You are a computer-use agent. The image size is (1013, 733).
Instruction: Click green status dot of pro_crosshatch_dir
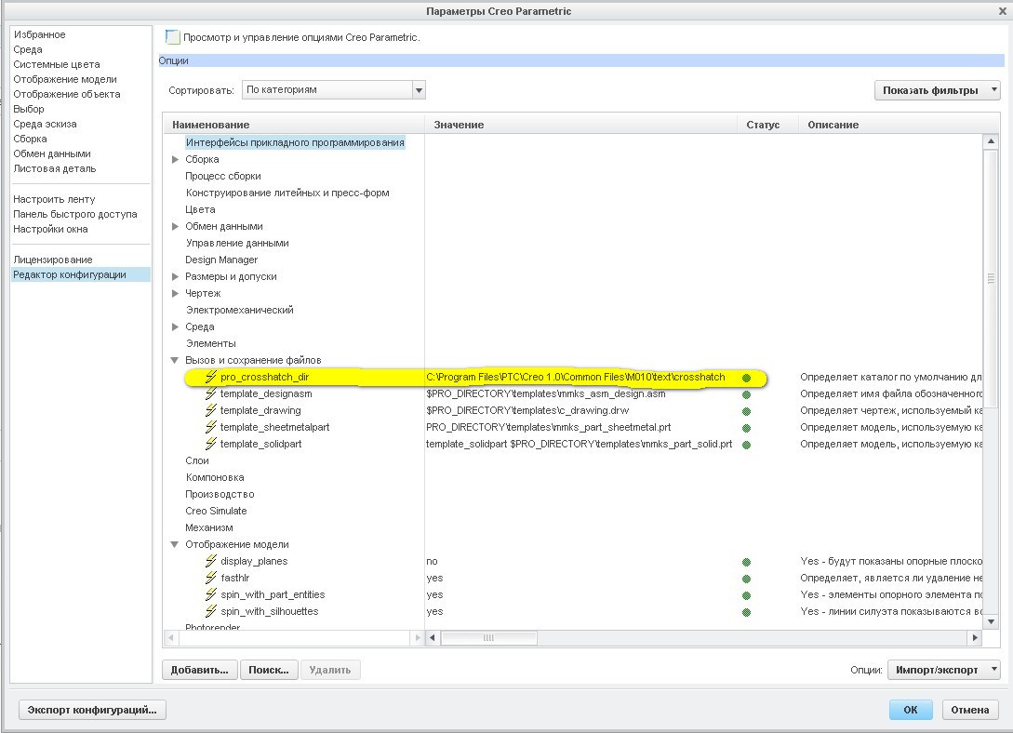click(x=746, y=378)
